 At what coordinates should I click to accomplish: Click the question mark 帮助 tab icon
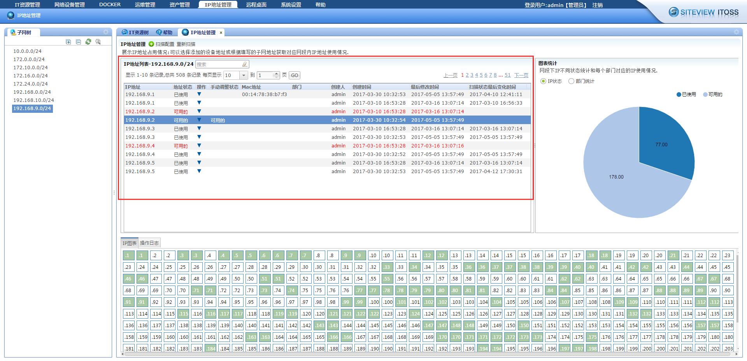point(159,32)
